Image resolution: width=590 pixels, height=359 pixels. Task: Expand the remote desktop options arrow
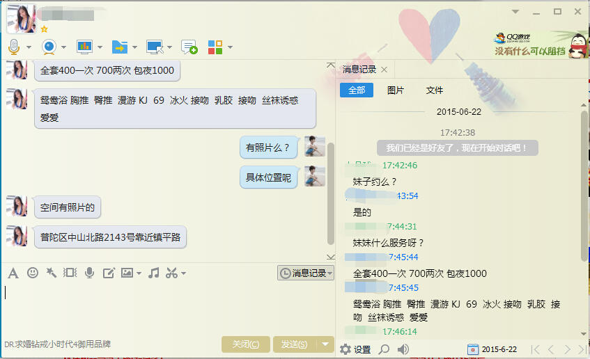point(169,47)
